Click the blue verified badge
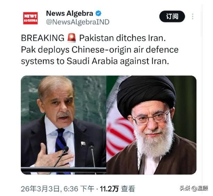213x196 pixels. (x=99, y=13)
